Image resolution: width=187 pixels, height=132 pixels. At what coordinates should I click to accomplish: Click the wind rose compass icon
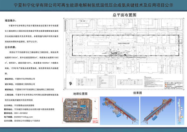(x=71, y=83)
